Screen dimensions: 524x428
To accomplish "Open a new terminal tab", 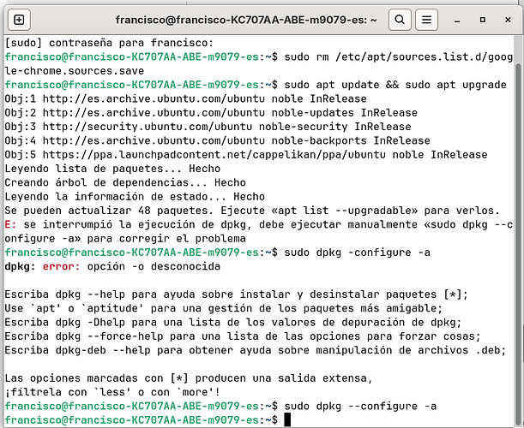I will click(x=19, y=20).
